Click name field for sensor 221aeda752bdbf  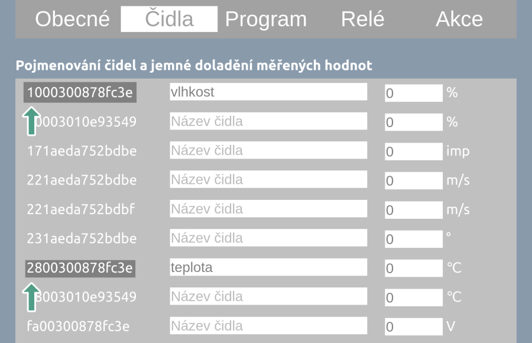coord(268,209)
